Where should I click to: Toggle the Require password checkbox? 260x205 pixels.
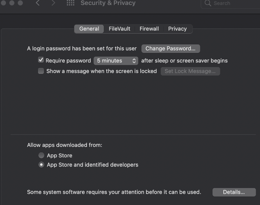coord(41,60)
